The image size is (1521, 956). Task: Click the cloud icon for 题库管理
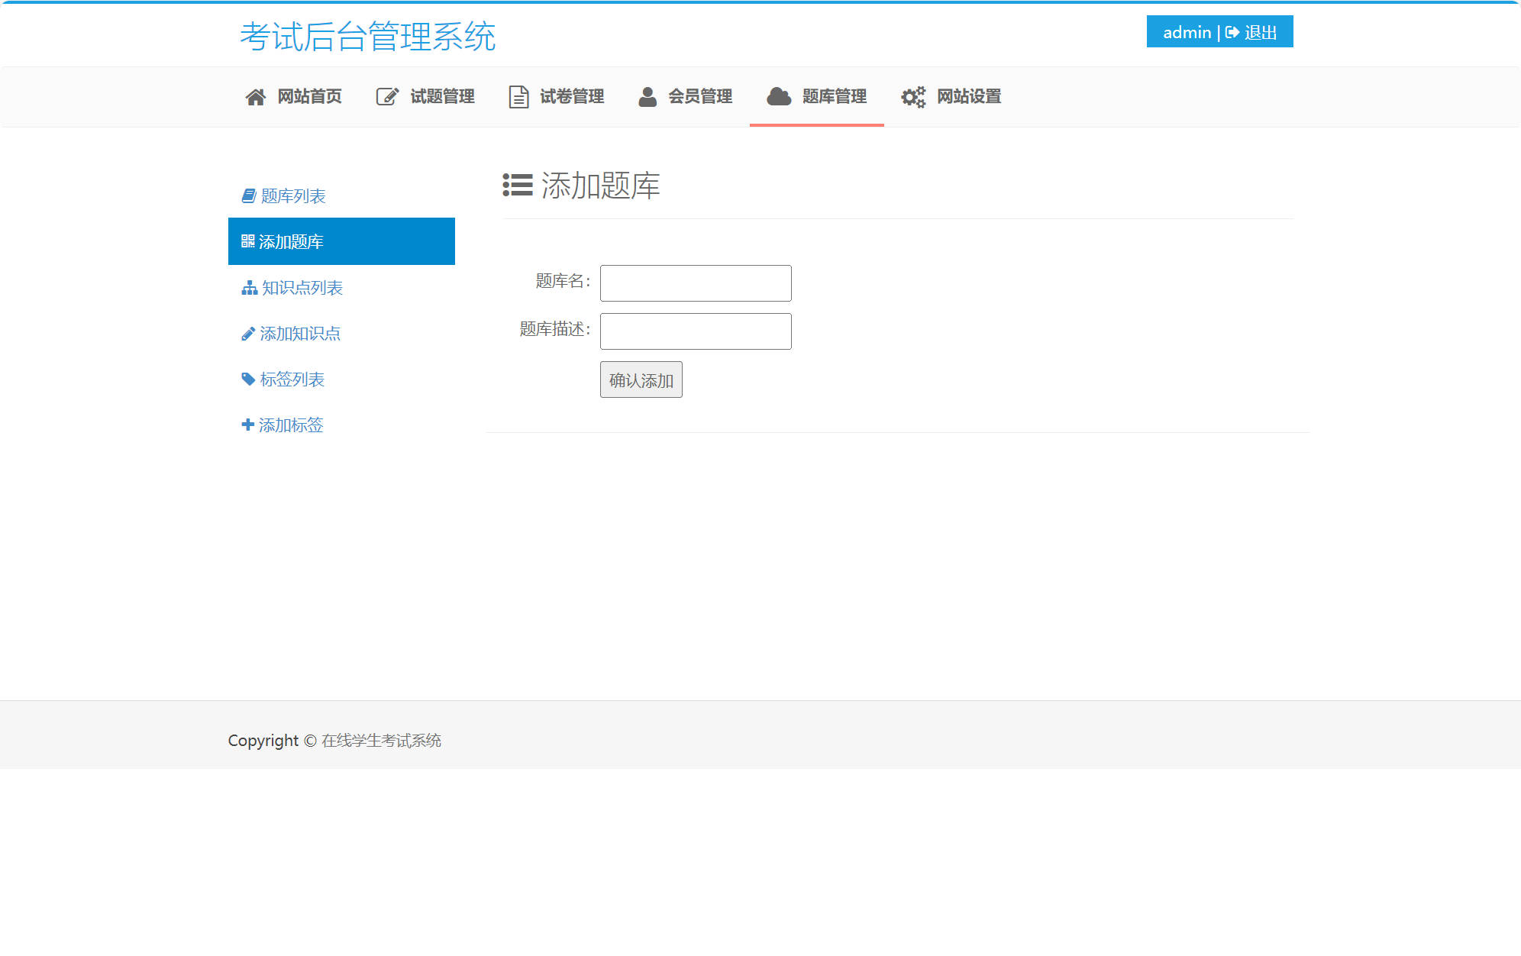coord(778,96)
